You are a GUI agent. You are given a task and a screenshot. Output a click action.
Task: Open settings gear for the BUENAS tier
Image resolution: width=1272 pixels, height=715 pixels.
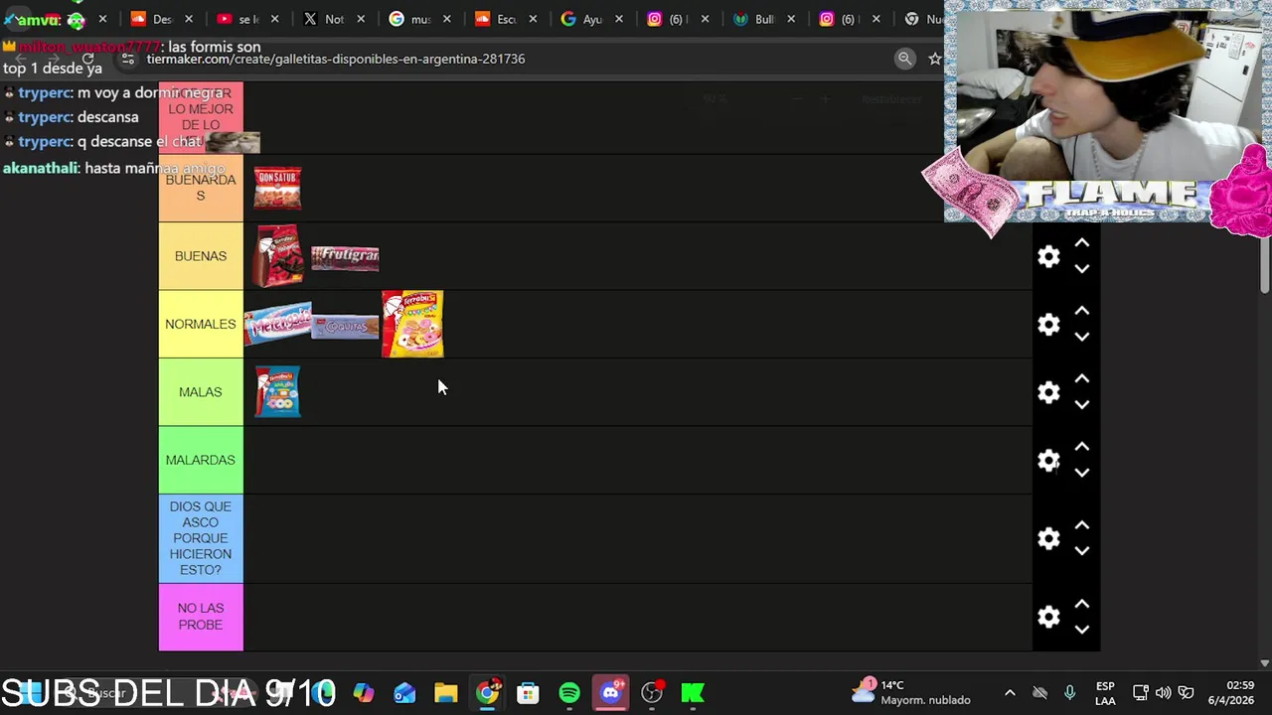tap(1048, 256)
